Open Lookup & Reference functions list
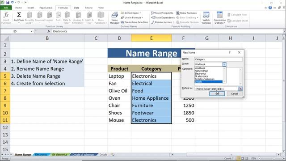 (x=78, y=18)
